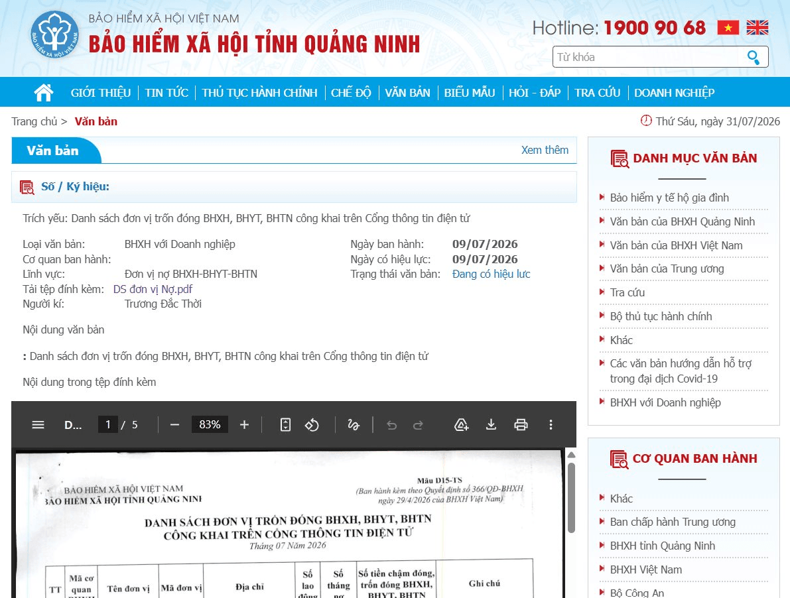
Task: Open Tra cứu in document categories list
Action: [x=627, y=292]
